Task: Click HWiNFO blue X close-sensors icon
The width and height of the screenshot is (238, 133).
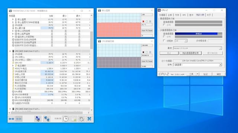Action: 89,119
